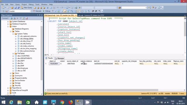The width and height of the screenshot is (187, 105).
Task: Click the object_id cell value 1582628681
Action: pyautogui.click(x=54, y=64)
